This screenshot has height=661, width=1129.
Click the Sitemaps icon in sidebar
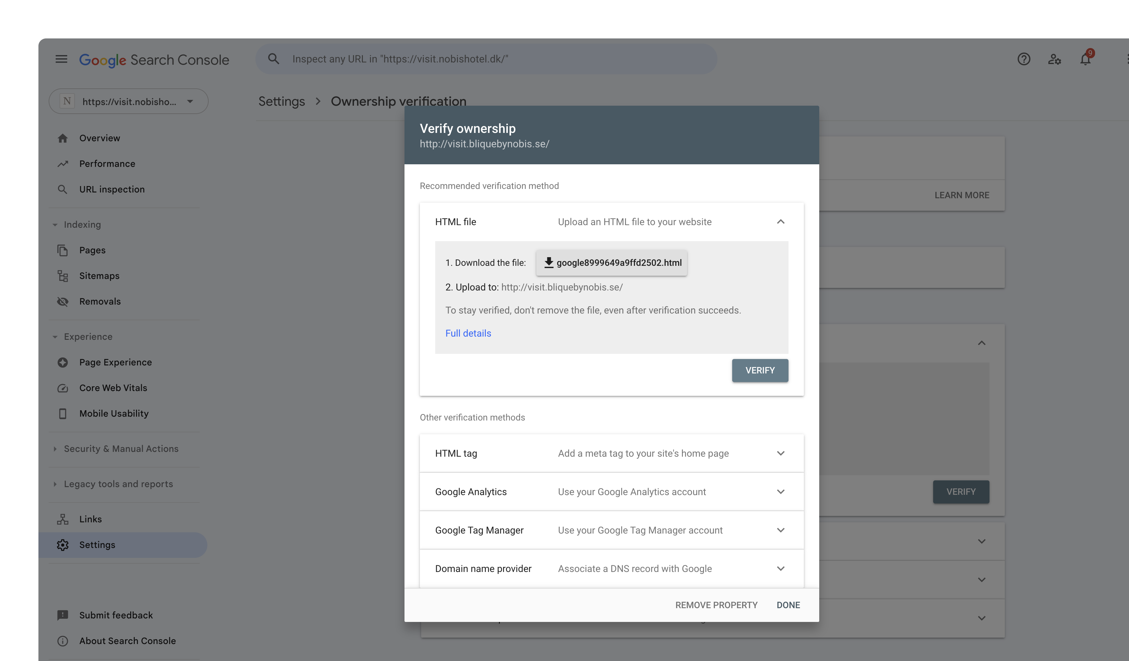(63, 276)
